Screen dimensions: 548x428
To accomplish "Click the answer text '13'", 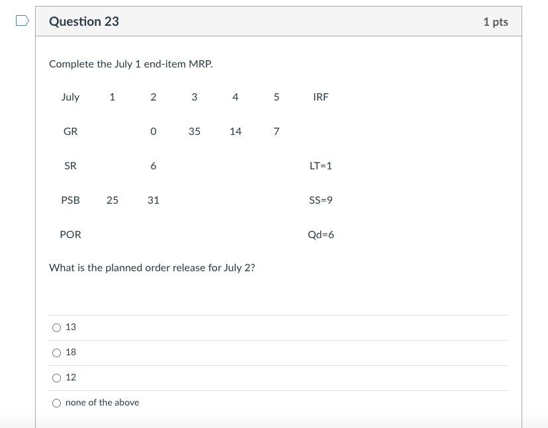I will tap(70, 327).
